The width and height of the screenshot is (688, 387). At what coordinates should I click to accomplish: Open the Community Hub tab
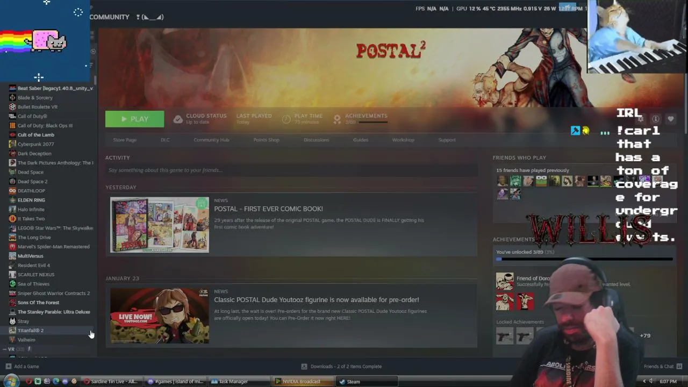(211, 140)
